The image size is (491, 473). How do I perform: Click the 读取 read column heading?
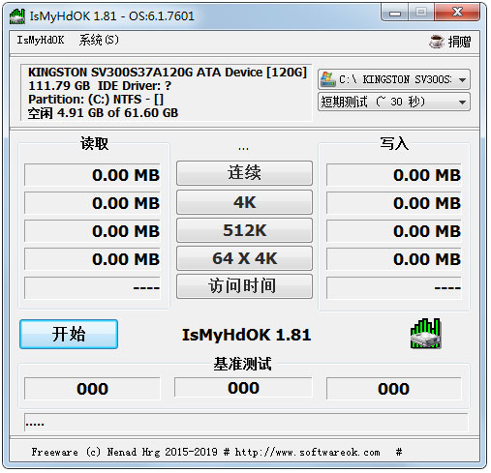coord(94,143)
